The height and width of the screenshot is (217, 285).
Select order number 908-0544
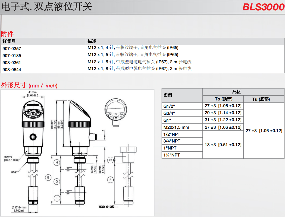[12, 70]
